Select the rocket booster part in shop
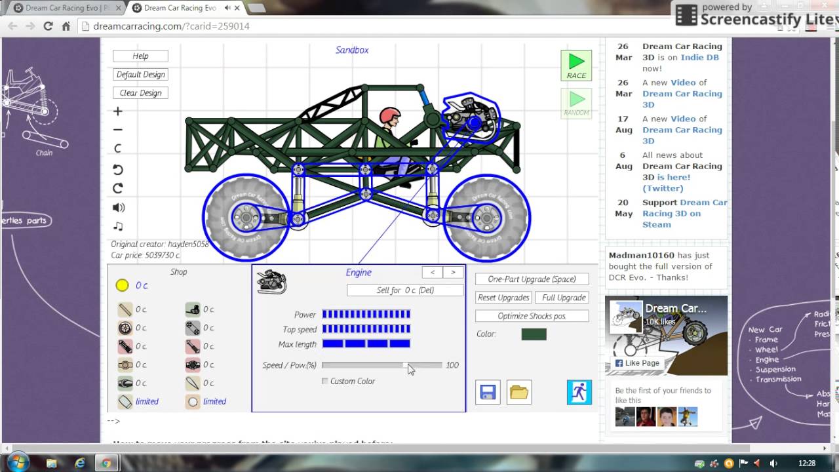839x472 pixels. click(x=125, y=383)
